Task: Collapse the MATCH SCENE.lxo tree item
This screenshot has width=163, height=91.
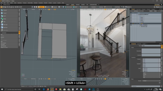Action: coord(137,14)
